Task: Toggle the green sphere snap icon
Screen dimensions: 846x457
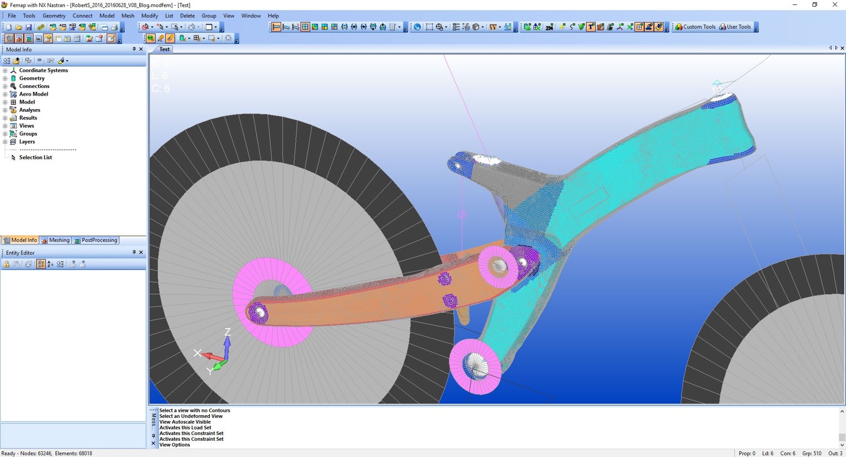Action: point(151,38)
